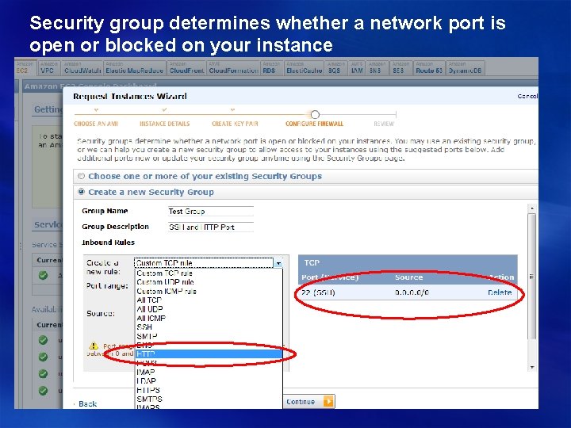Switch to the VPC tab
The width and height of the screenshot is (571, 428).
pyautogui.click(x=48, y=67)
